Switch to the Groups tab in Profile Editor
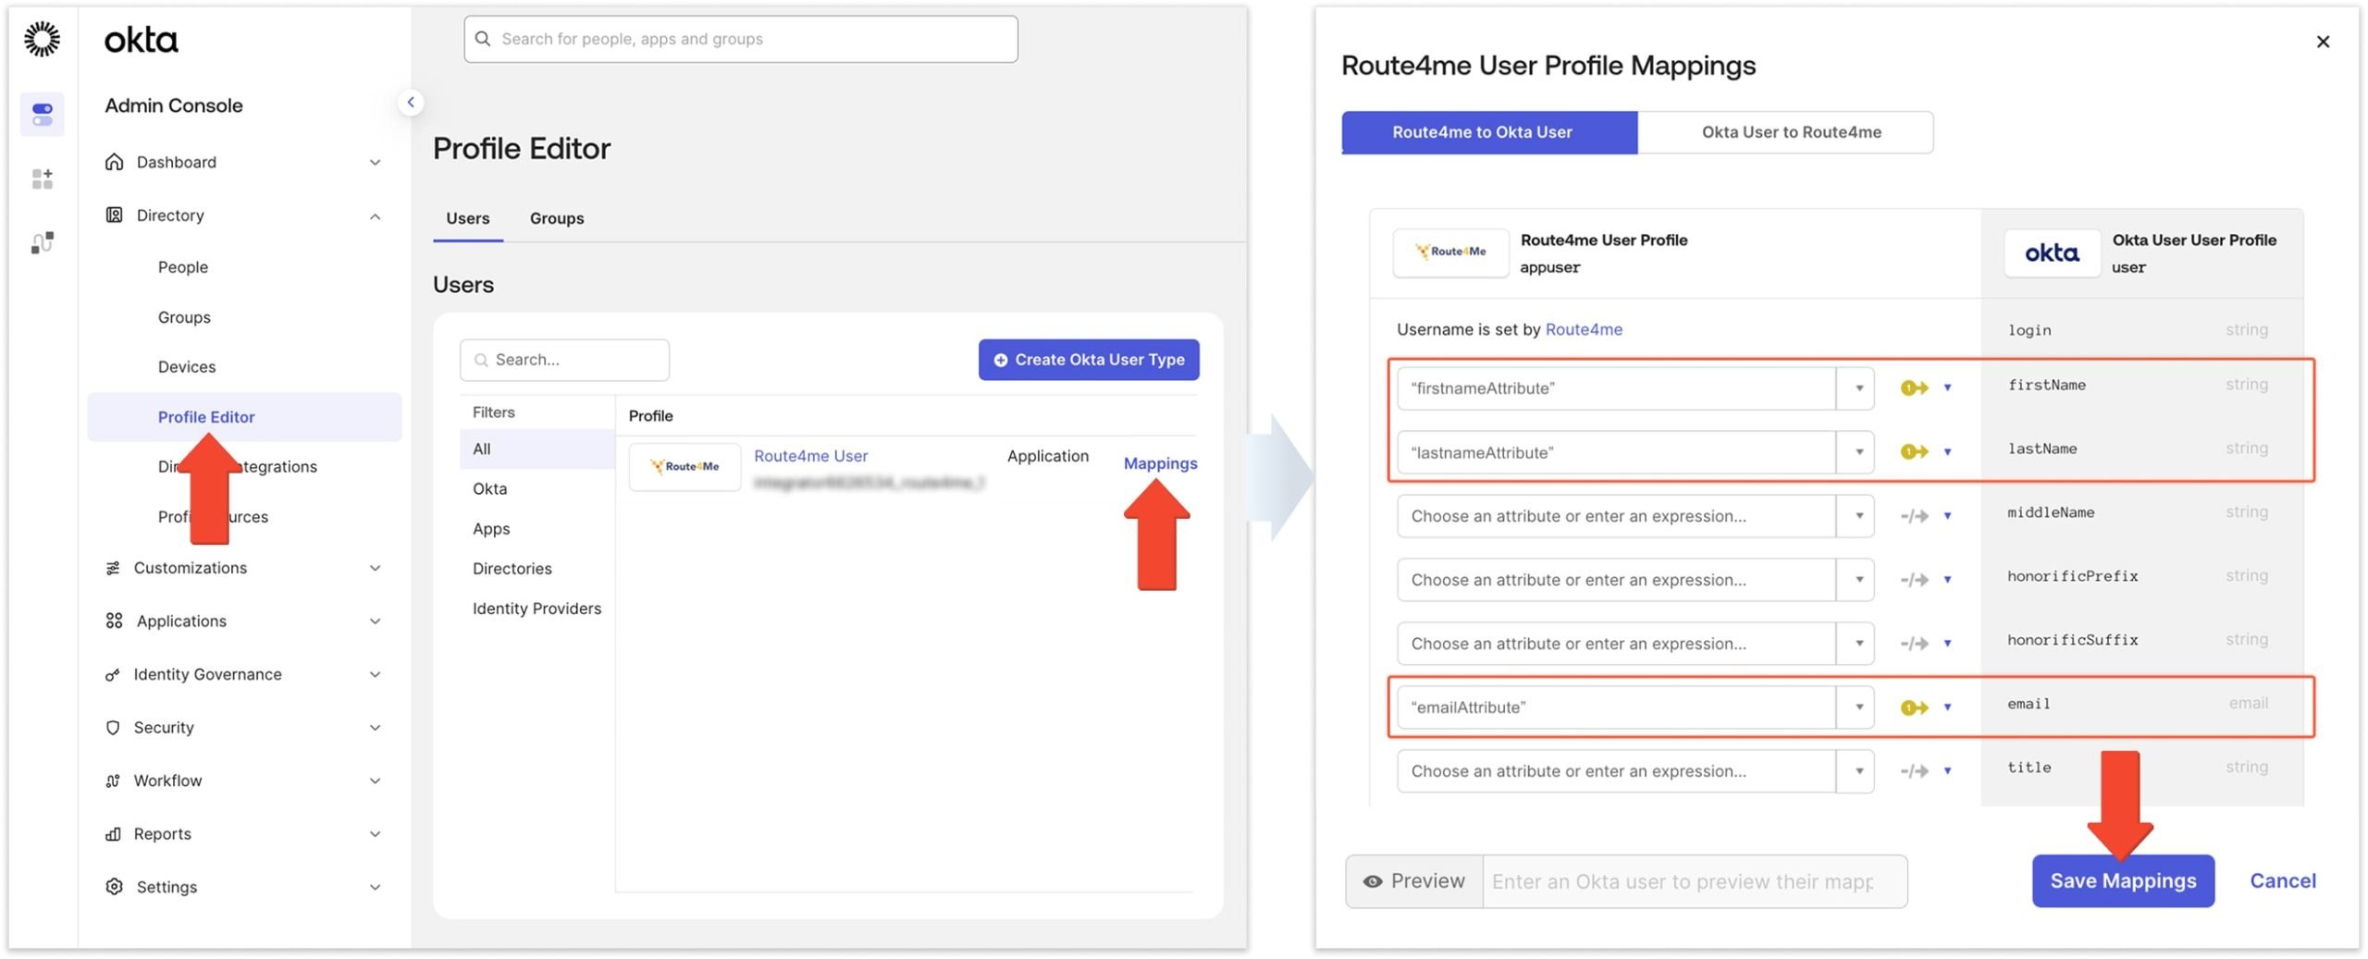2368x959 pixels. (556, 218)
